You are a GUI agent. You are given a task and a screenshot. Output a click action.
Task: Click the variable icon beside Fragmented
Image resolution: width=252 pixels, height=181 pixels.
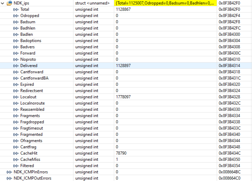point(16,135)
